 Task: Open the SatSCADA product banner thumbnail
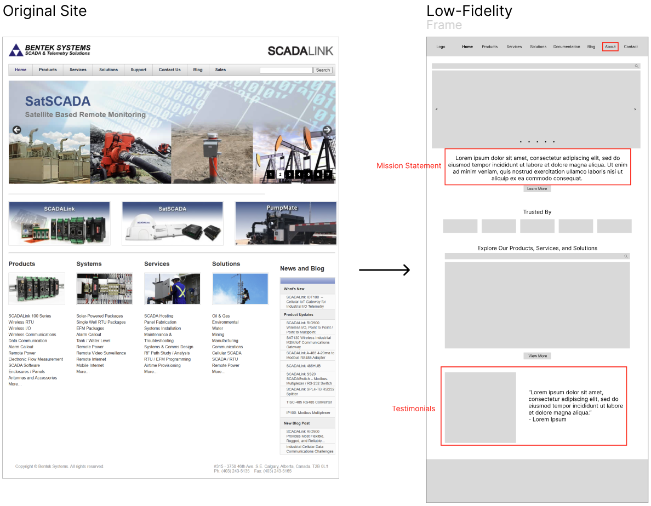coord(172,223)
